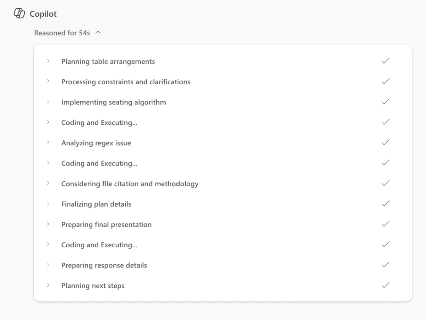Click the 'Analyzing regex issue' step label
The height and width of the screenshot is (320, 426).
tap(96, 143)
